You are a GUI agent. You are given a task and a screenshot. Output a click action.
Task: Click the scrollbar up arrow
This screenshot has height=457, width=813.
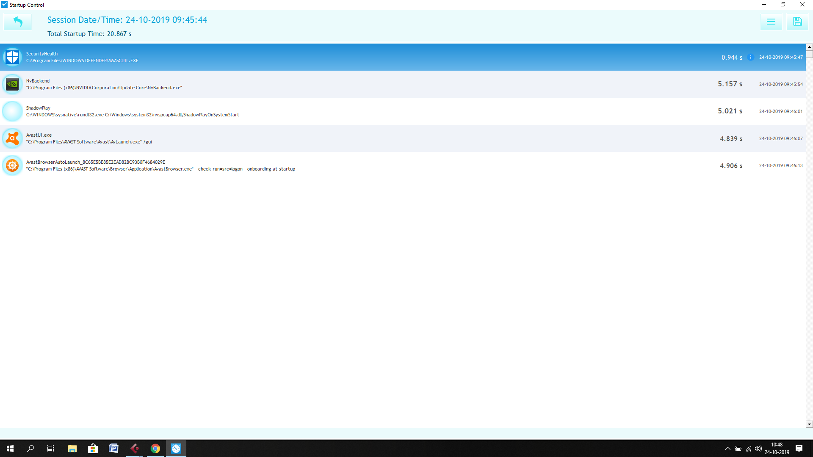[x=809, y=47]
